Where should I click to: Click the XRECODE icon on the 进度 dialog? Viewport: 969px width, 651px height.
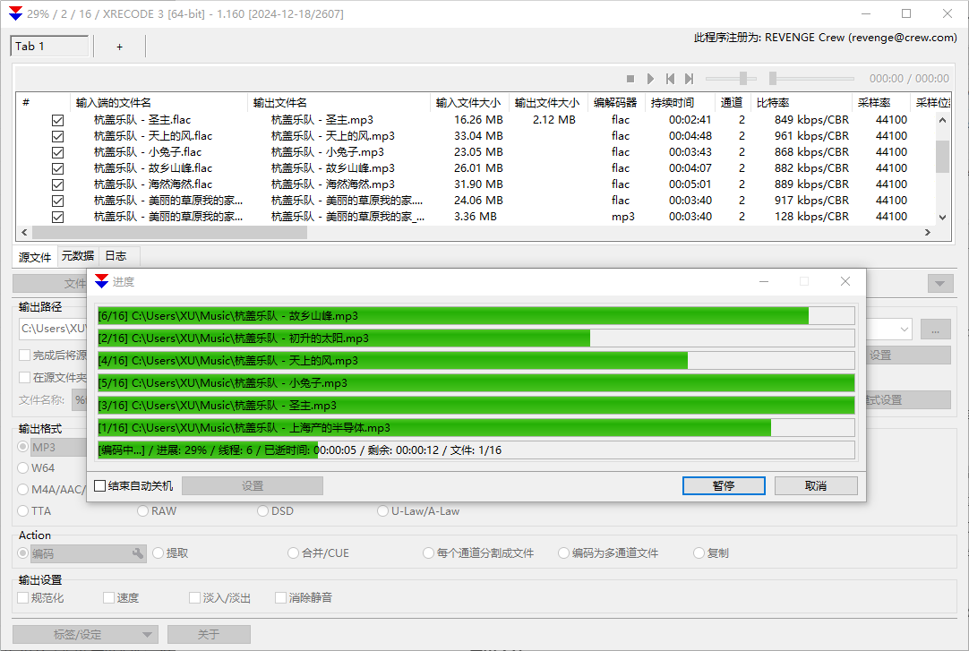coord(101,281)
